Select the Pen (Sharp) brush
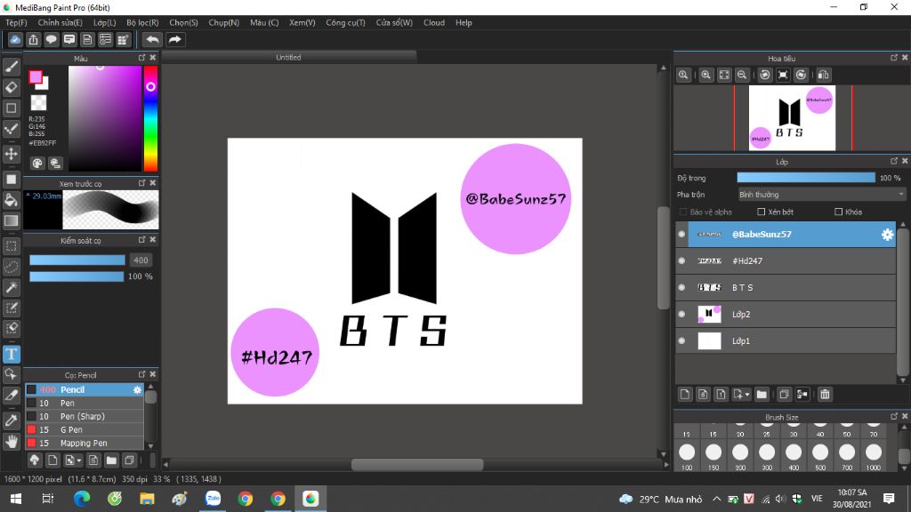This screenshot has width=911, height=512. (x=84, y=416)
